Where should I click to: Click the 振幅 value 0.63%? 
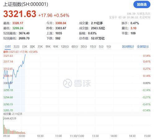pyautogui.click(x=92, y=33)
